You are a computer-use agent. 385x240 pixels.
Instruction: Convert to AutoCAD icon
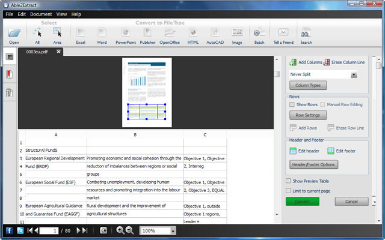pyautogui.click(x=215, y=32)
